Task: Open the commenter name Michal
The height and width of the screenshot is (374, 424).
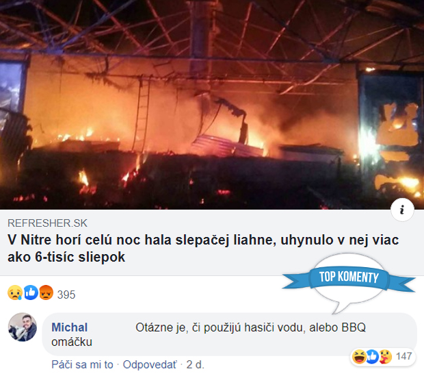Action: pyautogui.click(x=70, y=327)
